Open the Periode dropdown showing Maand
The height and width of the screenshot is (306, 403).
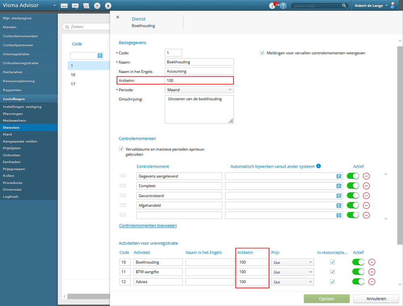(199, 90)
